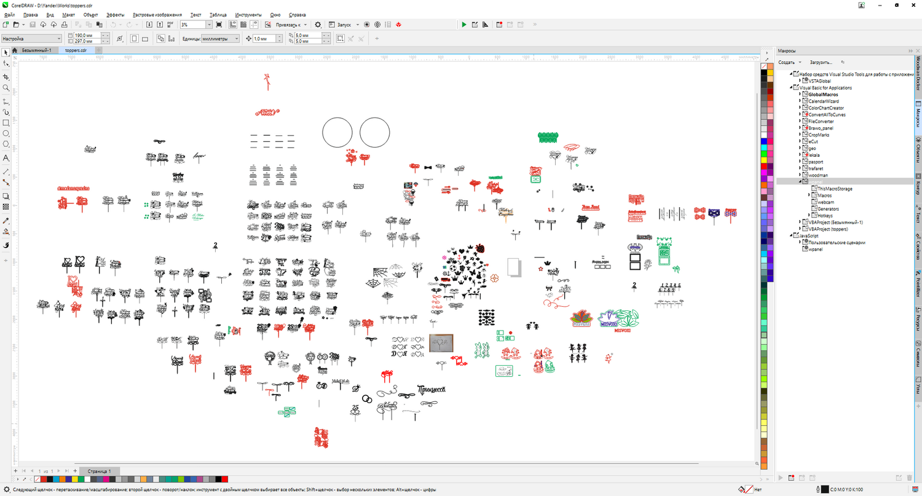
Task: Open the zoom level dropdown showing 3%
Action: click(209, 25)
